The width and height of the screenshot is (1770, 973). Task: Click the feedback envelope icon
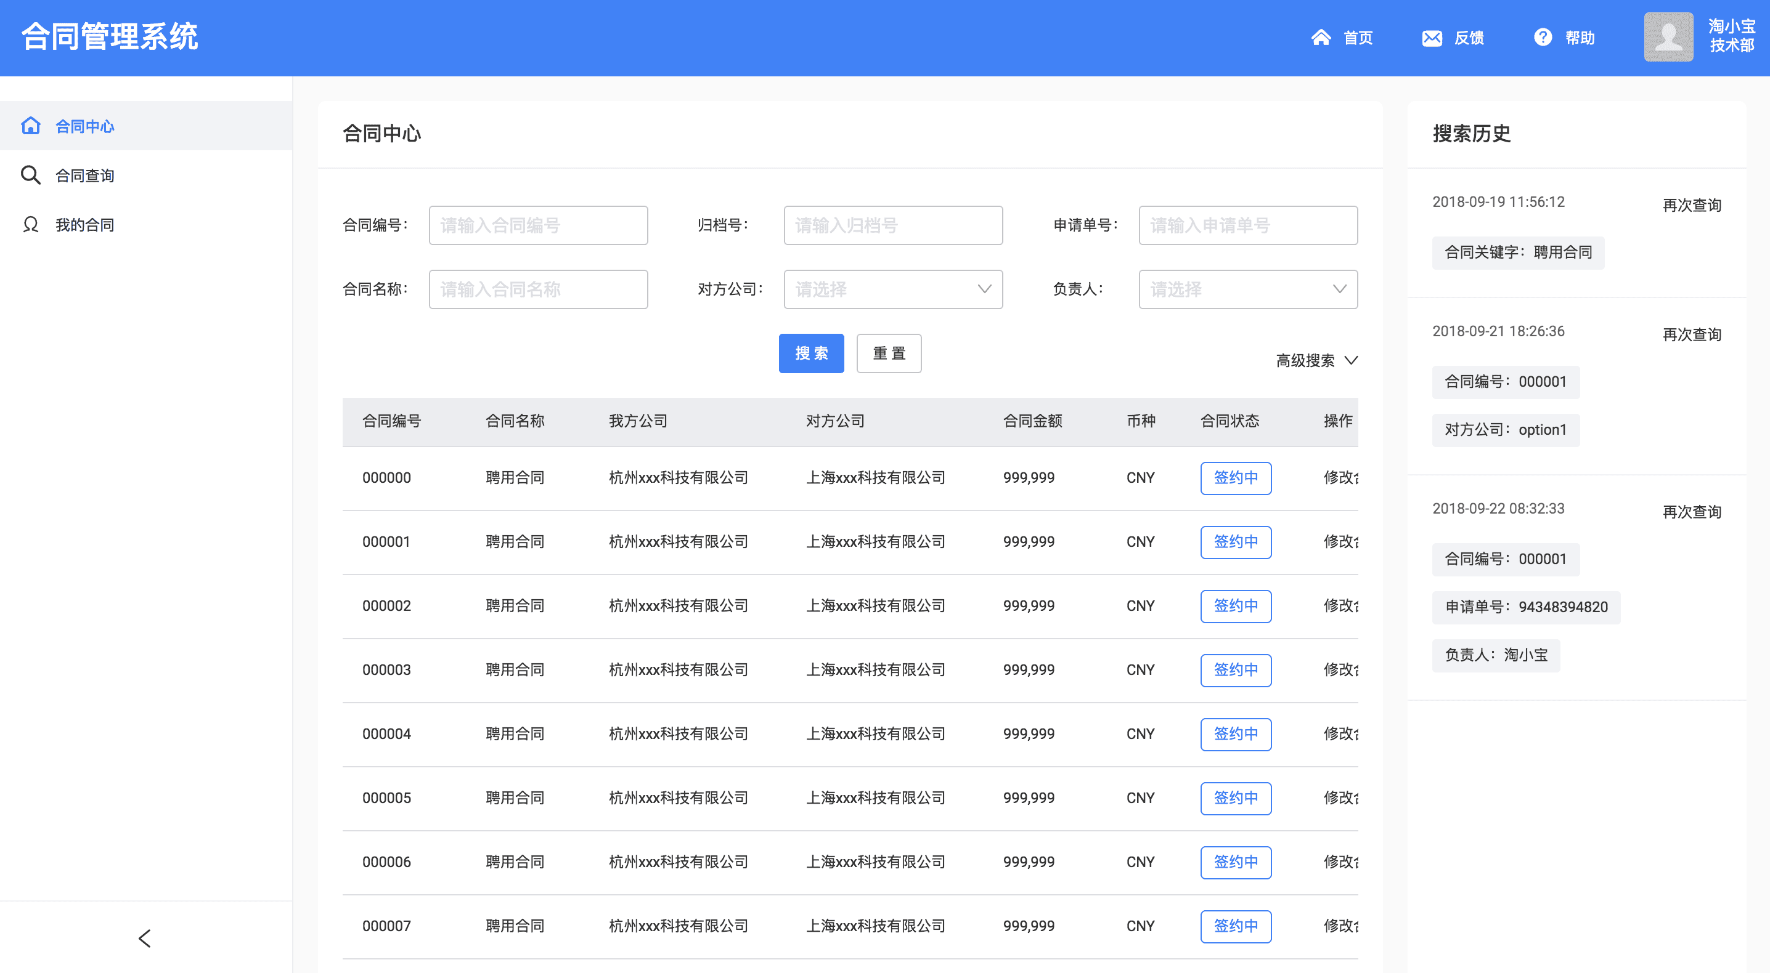[1431, 38]
